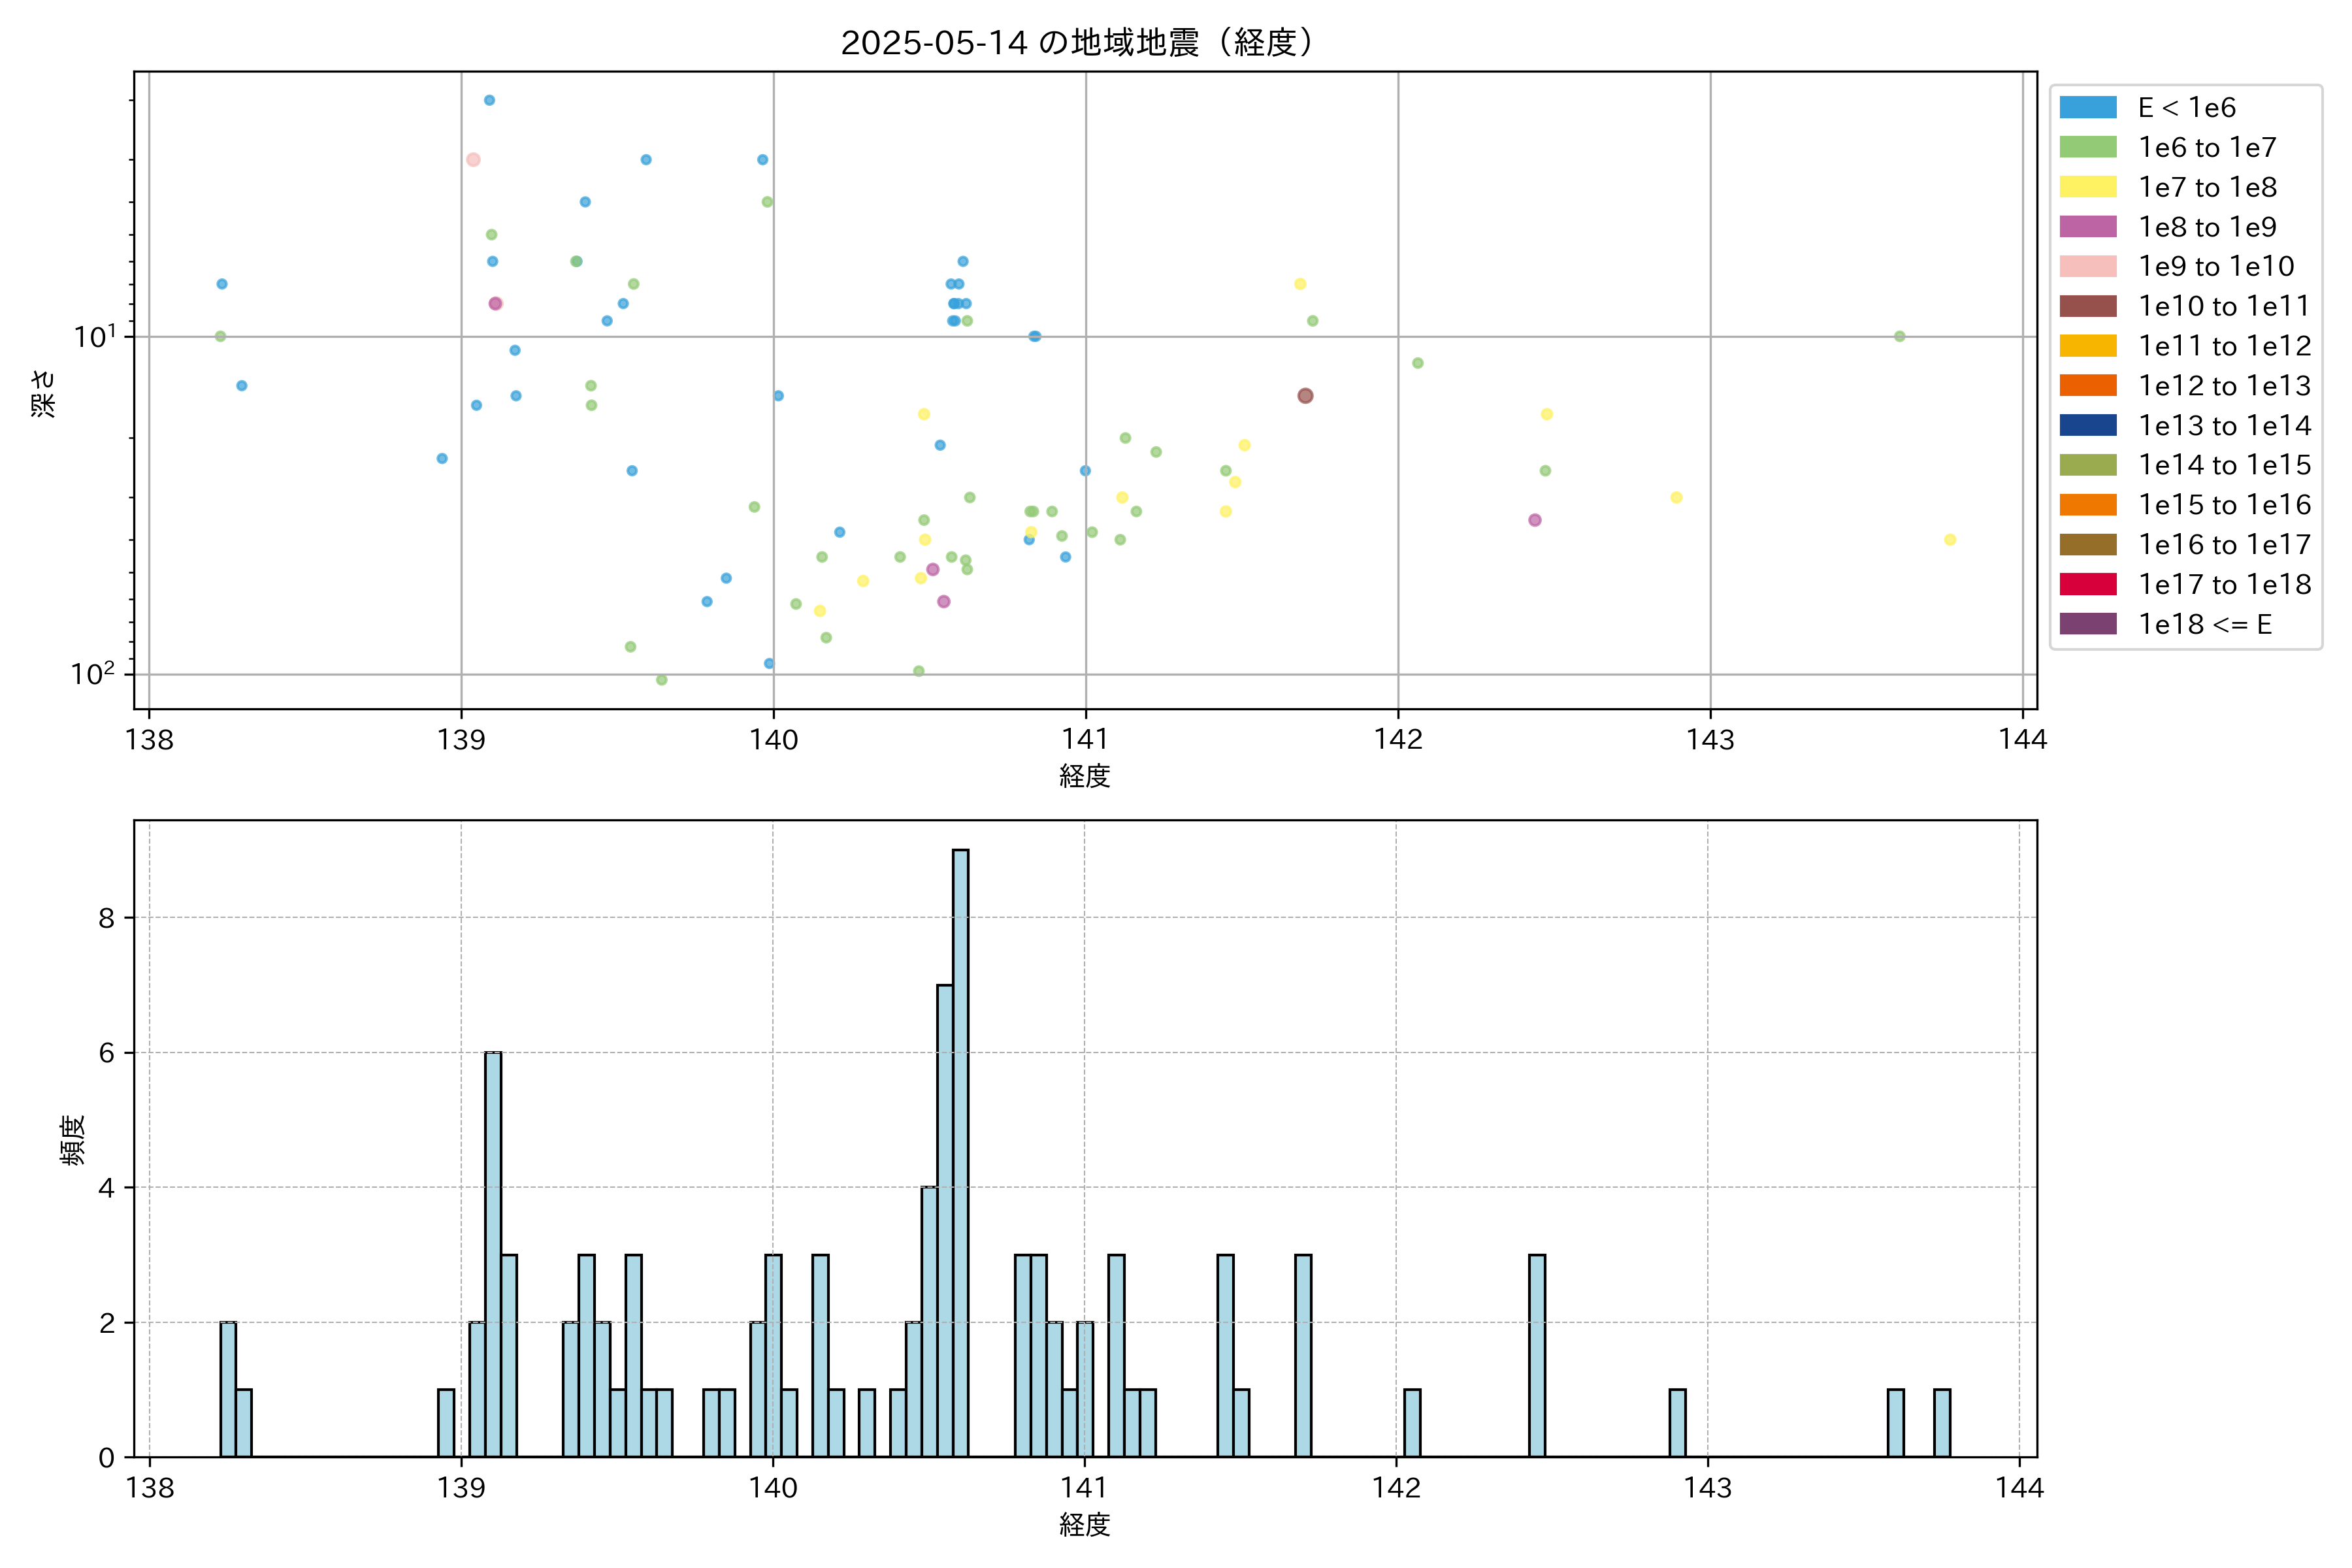Screen dimensions: 2352x1568
Task: Click the histogram bar with frequency 7
Action: (x=944, y=1221)
